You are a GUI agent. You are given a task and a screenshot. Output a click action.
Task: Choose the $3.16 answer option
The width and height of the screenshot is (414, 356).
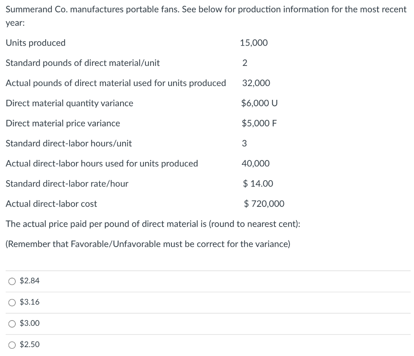click(x=12, y=302)
